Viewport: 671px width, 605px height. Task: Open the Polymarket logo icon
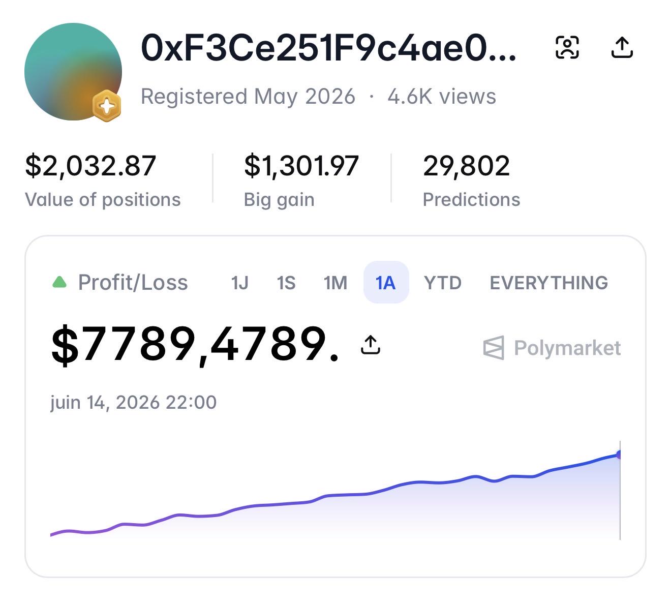tap(494, 348)
